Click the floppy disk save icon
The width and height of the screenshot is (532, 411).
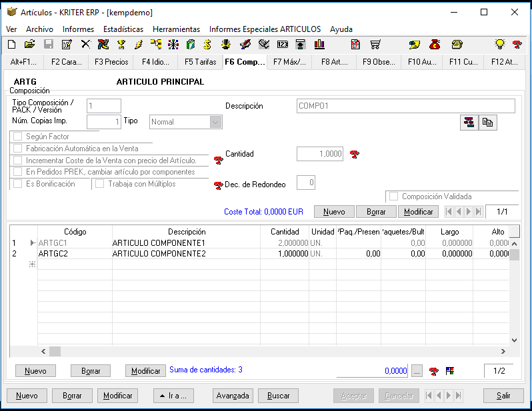click(x=49, y=45)
